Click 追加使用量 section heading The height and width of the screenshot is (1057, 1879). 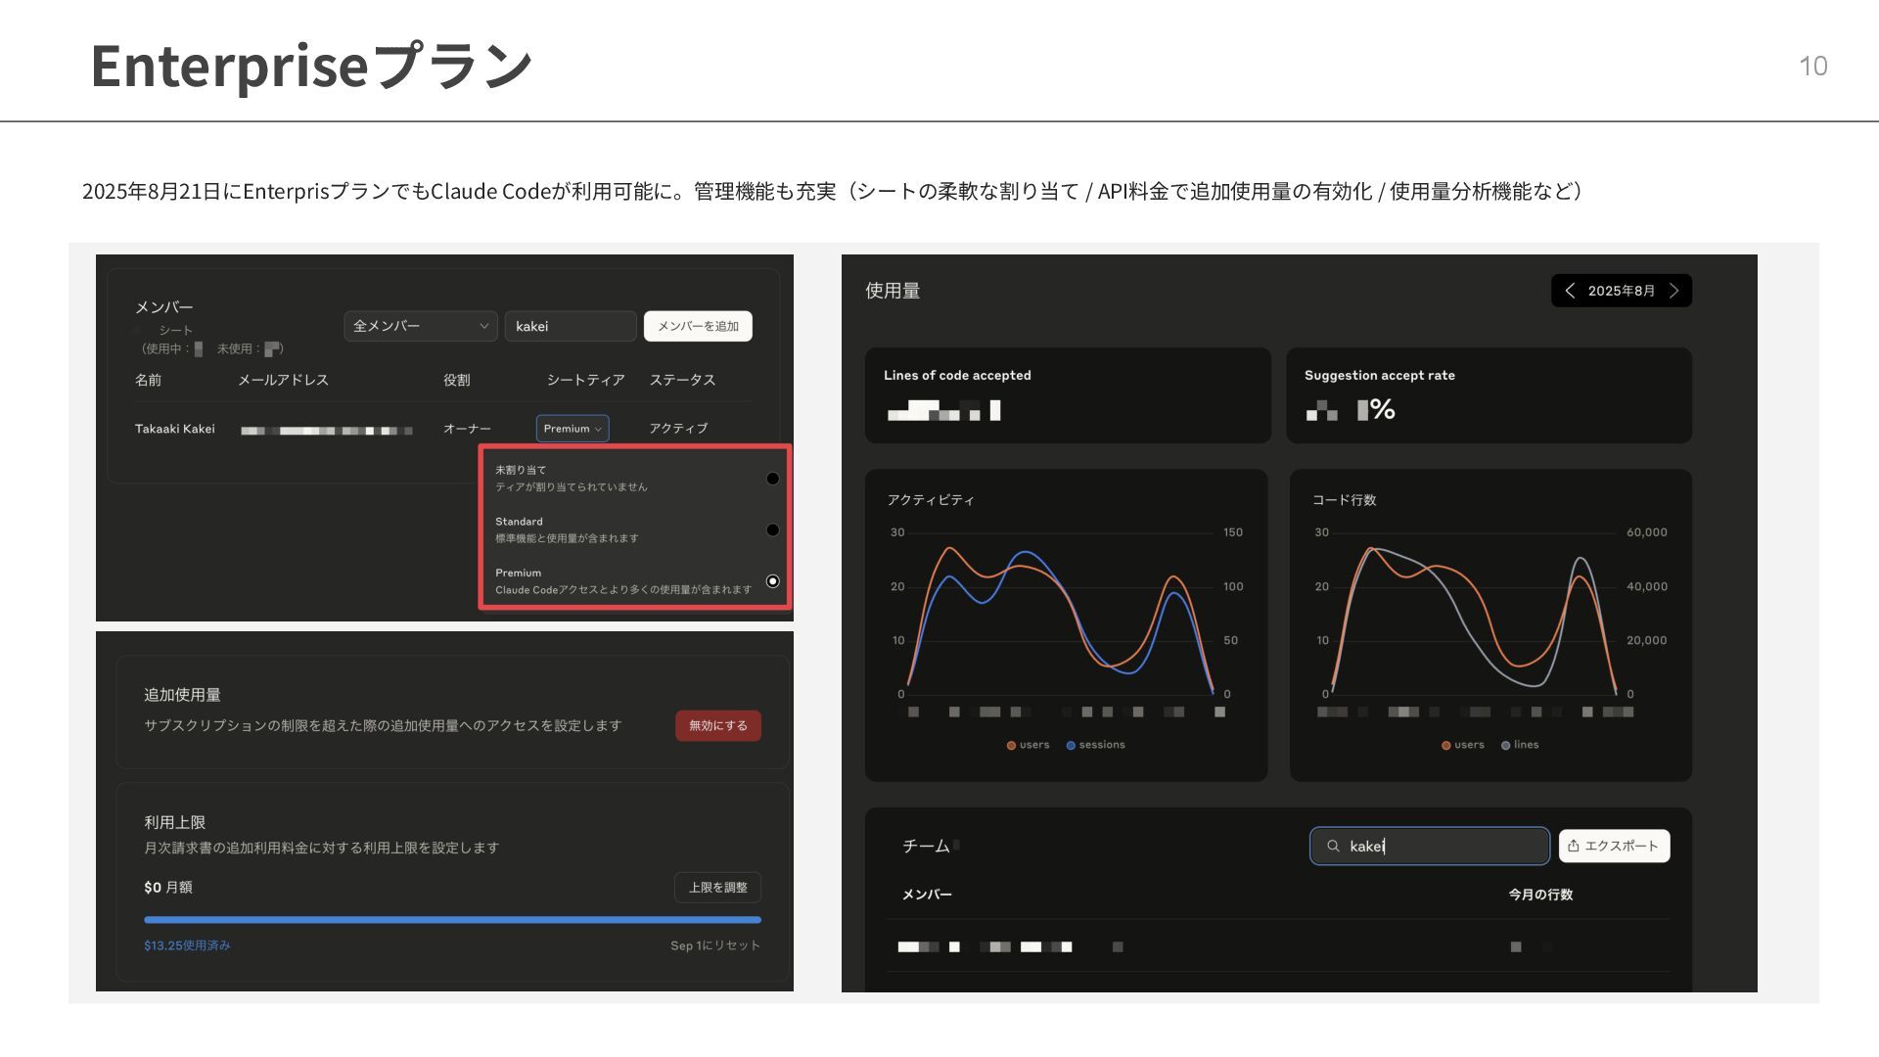tap(182, 695)
